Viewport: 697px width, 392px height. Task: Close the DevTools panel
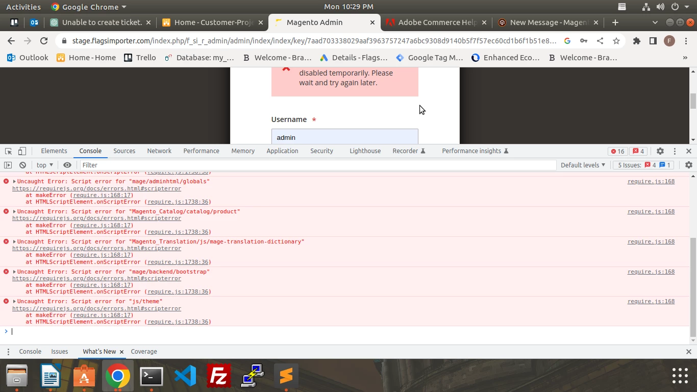[689, 151]
